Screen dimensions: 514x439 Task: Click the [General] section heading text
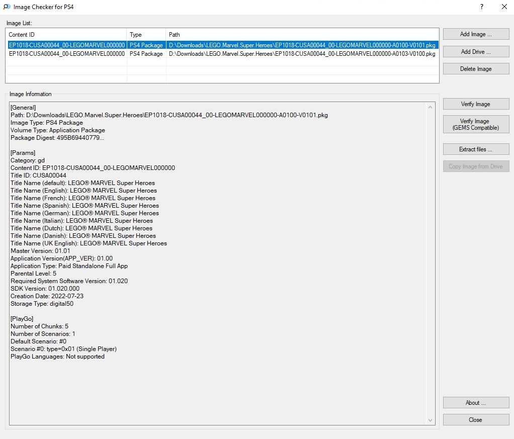point(23,108)
